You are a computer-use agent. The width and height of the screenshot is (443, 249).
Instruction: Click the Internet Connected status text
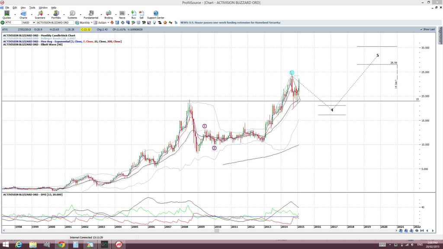(x=87, y=238)
